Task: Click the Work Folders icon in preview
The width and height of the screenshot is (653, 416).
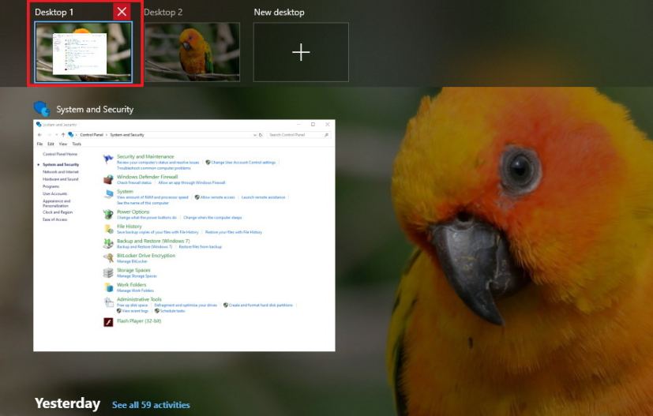Action: [x=108, y=287]
